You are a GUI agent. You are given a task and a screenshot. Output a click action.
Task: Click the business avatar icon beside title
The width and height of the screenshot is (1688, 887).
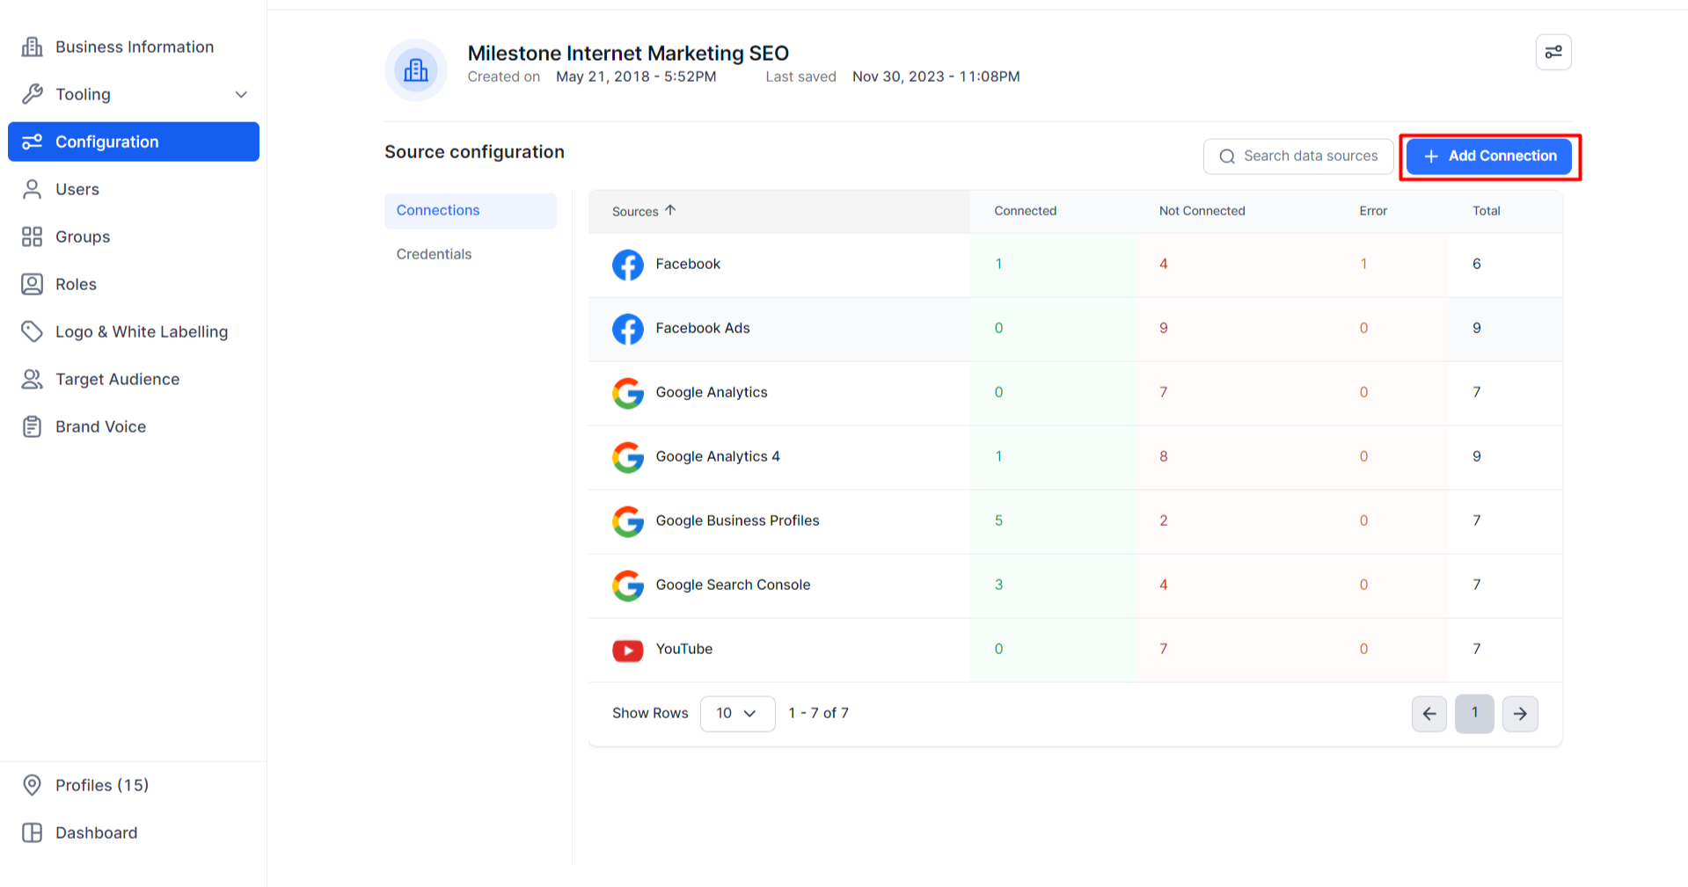416,69
